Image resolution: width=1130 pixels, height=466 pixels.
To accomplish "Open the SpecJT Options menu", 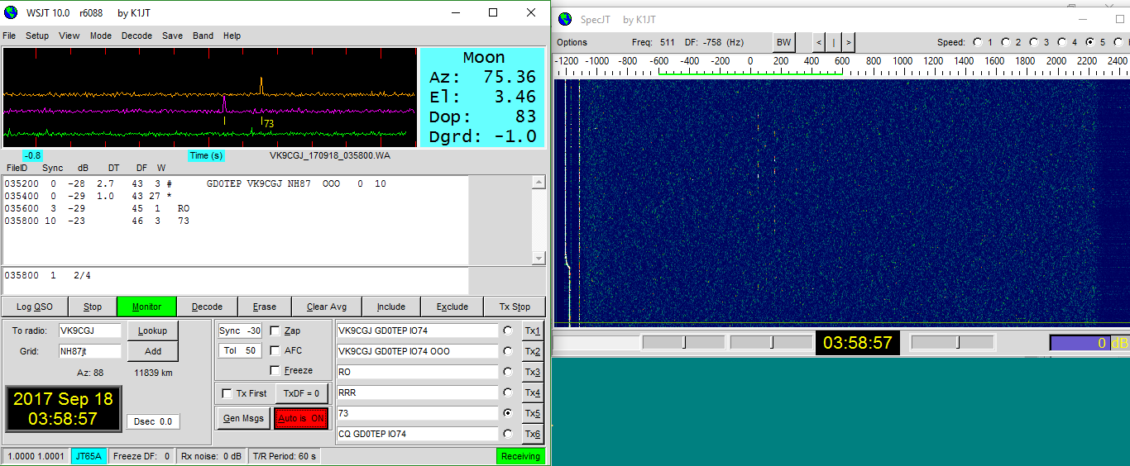I will coord(572,42).
